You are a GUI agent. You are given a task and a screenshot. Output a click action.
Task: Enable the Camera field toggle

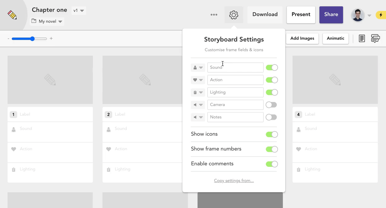coord(271,105)
